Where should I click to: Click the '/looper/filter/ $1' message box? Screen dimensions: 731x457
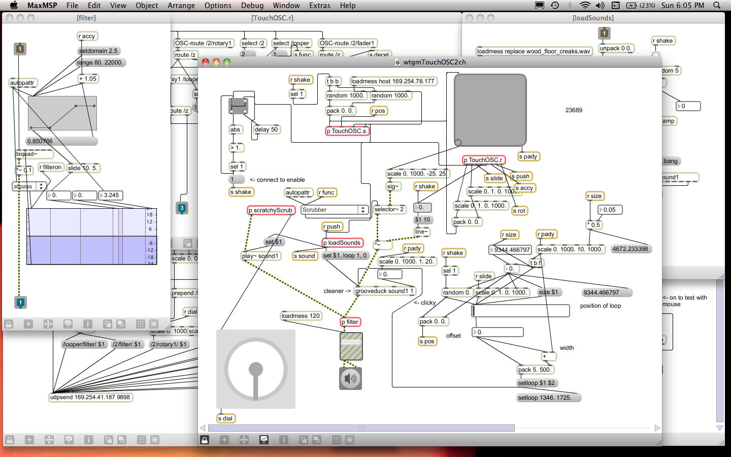(84, 344)
